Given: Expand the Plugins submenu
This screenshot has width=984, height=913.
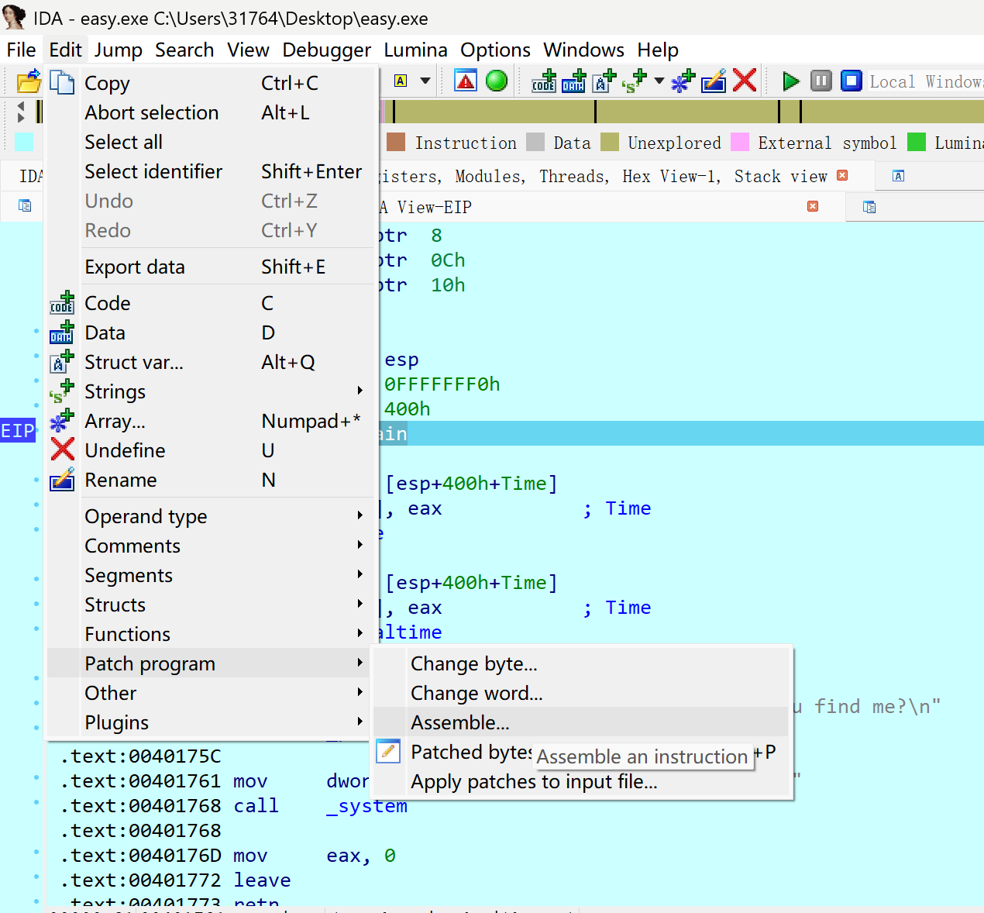Looking at the screenshot, I should pos(209,722).
